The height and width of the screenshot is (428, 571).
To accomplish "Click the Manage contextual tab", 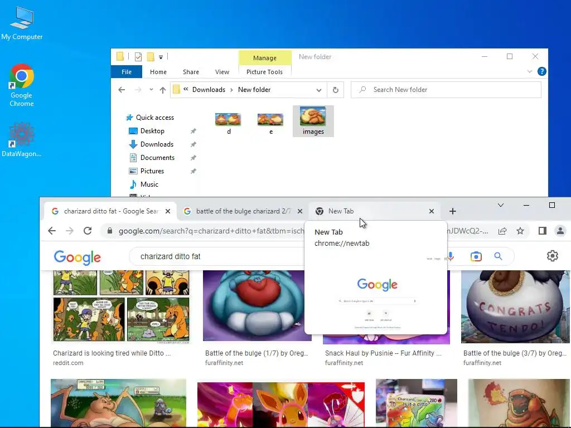I will 265,57.
